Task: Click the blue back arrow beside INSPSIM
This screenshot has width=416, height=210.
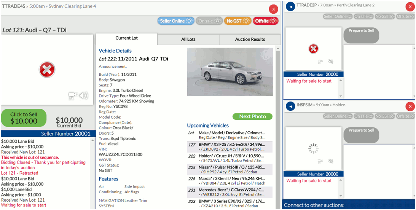Action: [x=290, y=107]
